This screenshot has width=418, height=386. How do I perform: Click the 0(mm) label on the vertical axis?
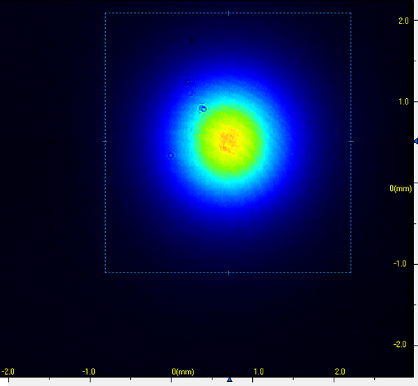401,189
